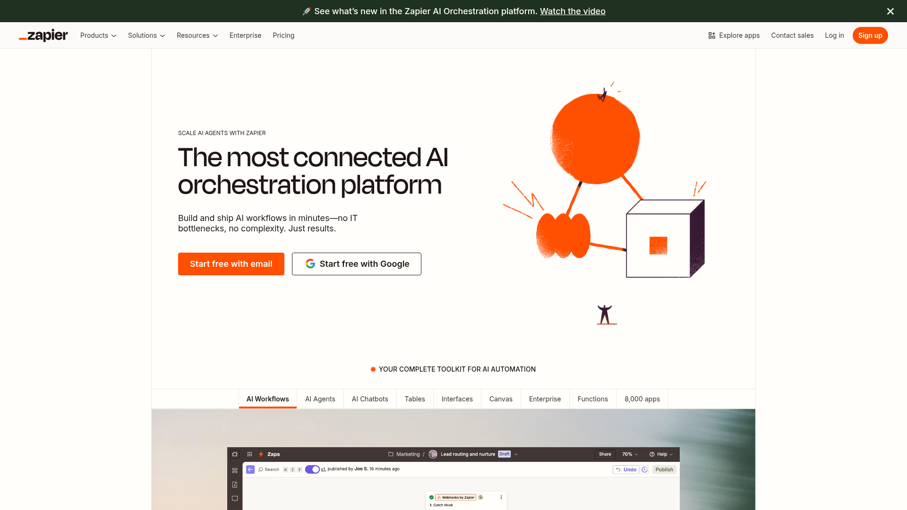Select the Zaps lightning bolt icon
This screenshot has width=907, height=510.
click(x=260, y=454)
